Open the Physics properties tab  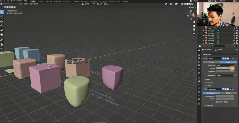(x=199, y=88)
